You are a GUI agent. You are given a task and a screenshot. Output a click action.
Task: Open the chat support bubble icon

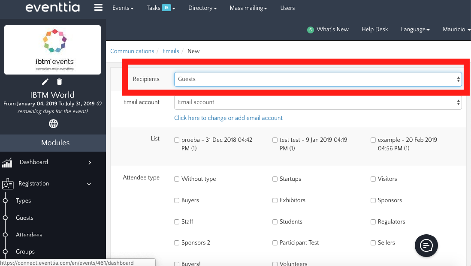click(x=426, y=245)
